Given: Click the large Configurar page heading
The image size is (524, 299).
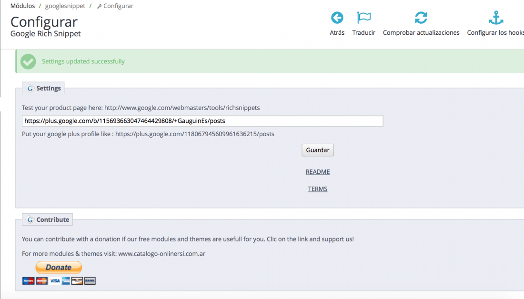Looking at the screenshot, I should pos(44,22).
